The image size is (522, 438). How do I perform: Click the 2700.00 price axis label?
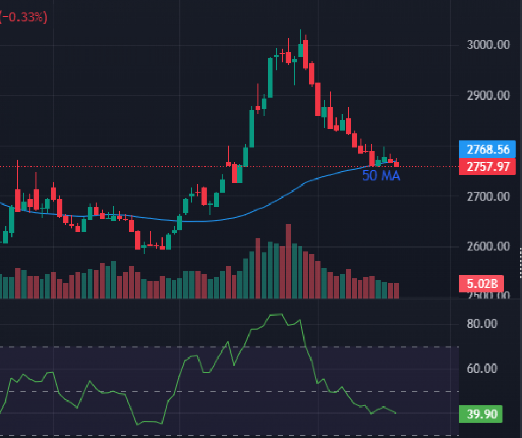[488, 196]
